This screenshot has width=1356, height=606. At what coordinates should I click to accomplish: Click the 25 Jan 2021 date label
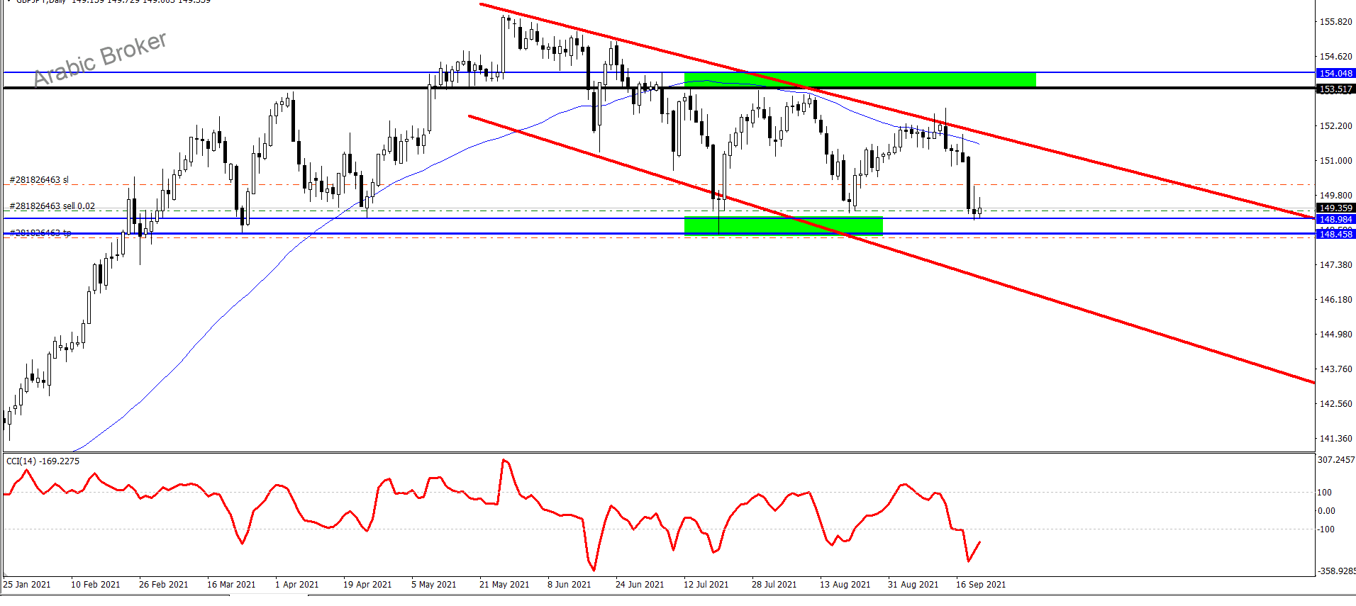(27, 585)
